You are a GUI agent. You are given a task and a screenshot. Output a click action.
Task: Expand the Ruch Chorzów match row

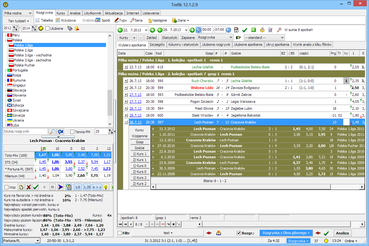[126, 81]
